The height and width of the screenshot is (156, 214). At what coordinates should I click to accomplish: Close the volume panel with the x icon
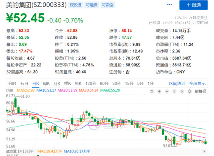pyautogui.click(x=204, y=151)
